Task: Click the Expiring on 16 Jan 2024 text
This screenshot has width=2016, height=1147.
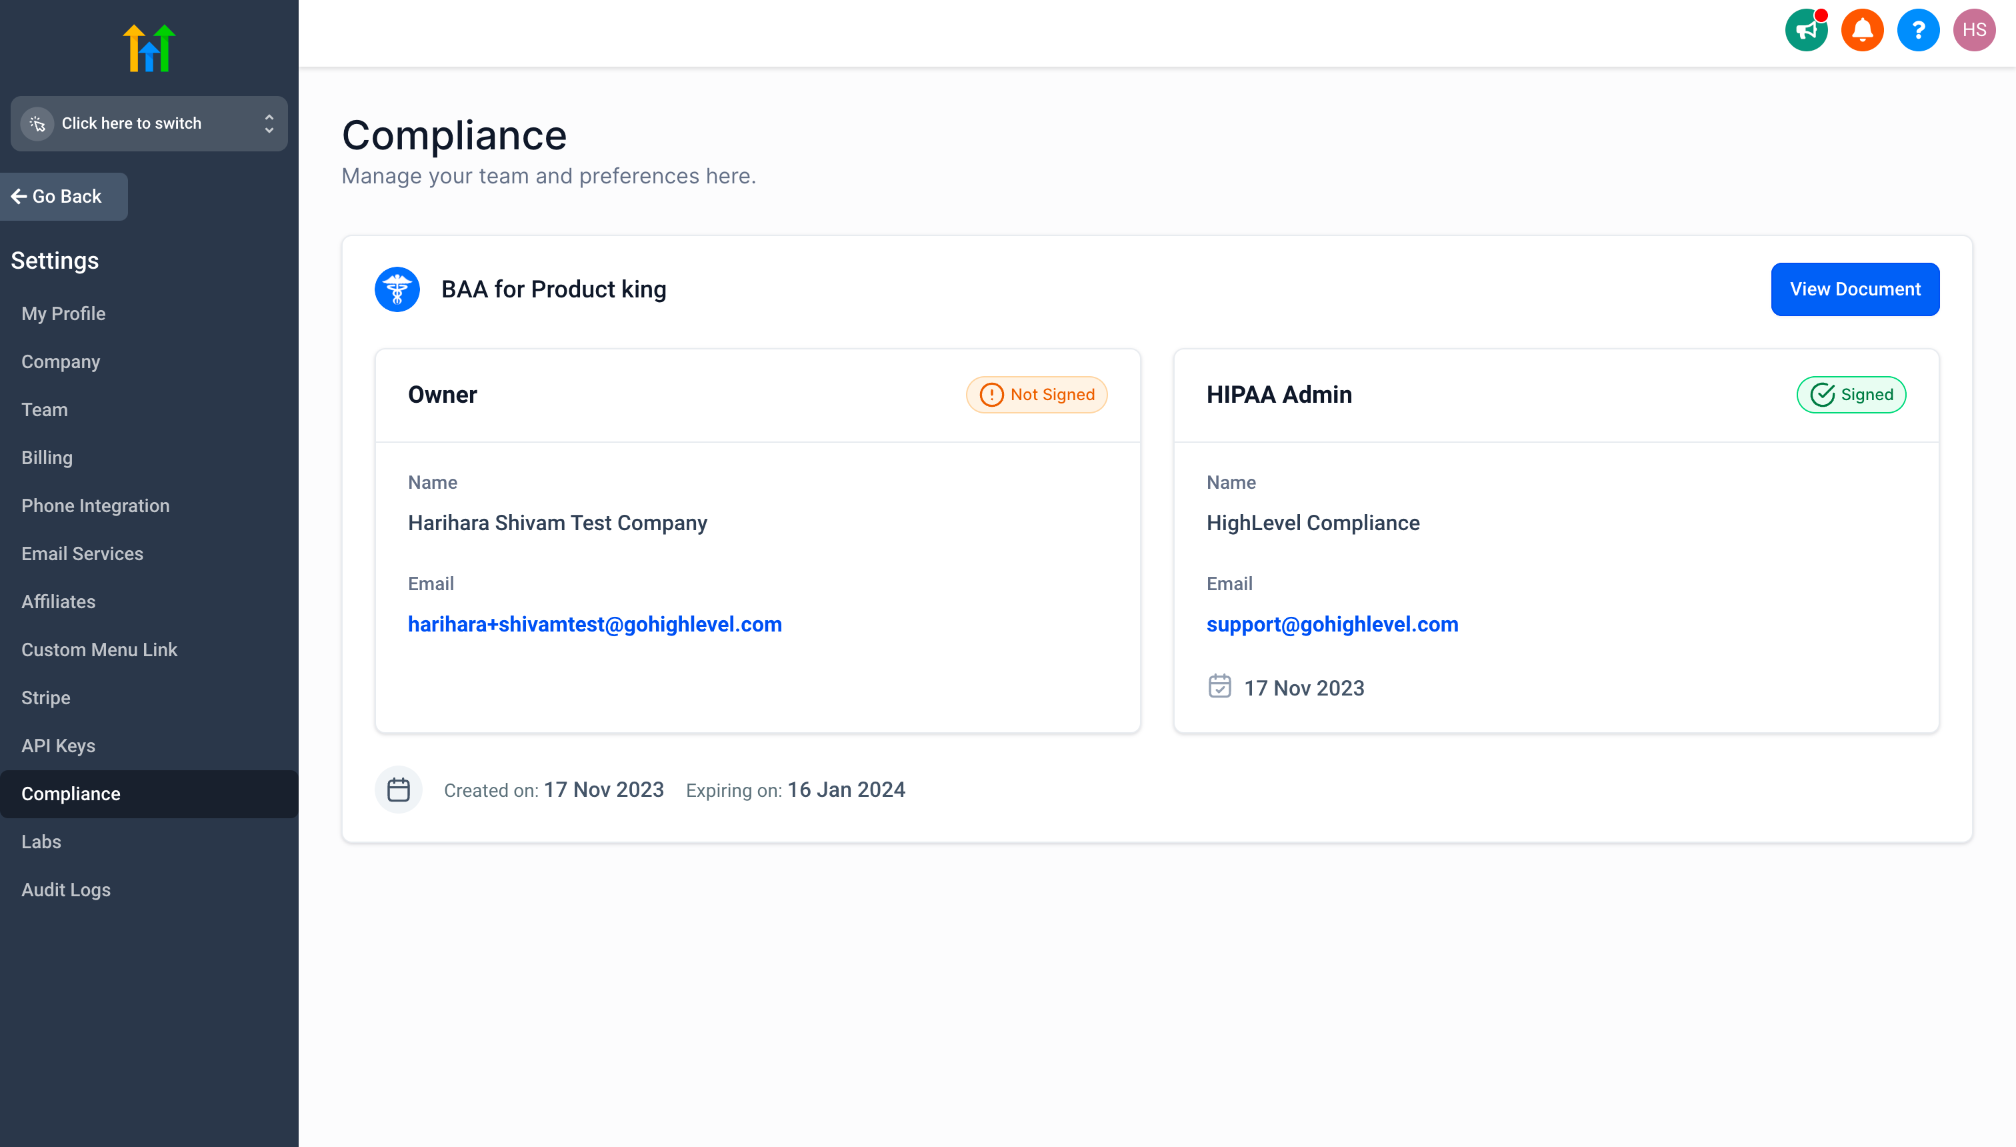Action: tap(795, 790)
